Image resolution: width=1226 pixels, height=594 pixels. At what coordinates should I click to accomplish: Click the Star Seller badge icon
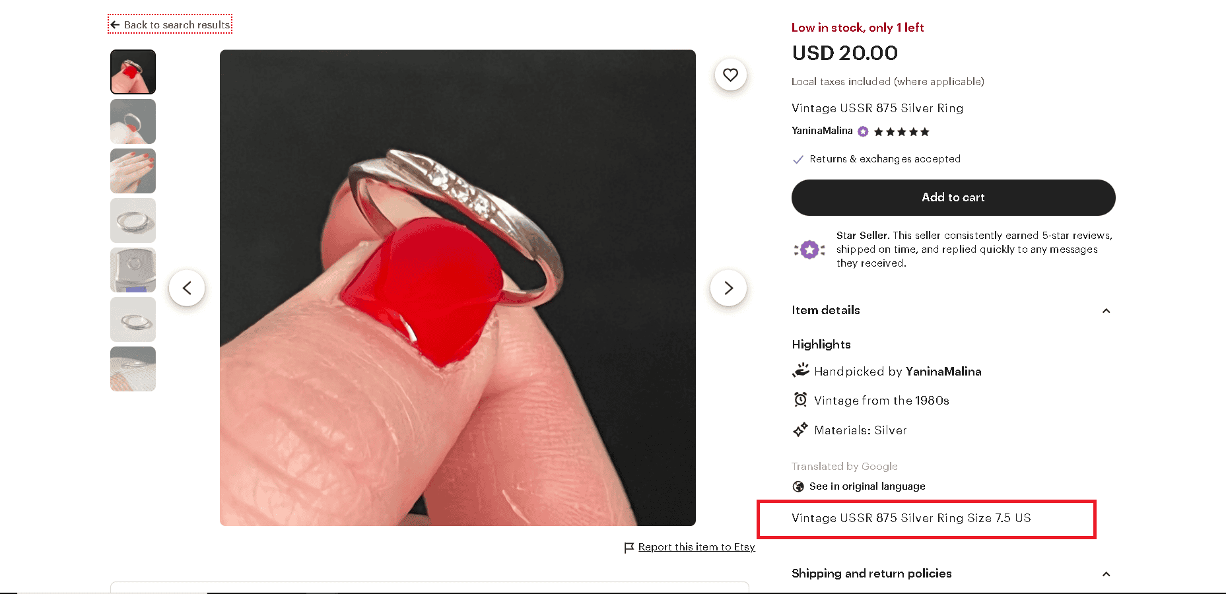(809, 249)
